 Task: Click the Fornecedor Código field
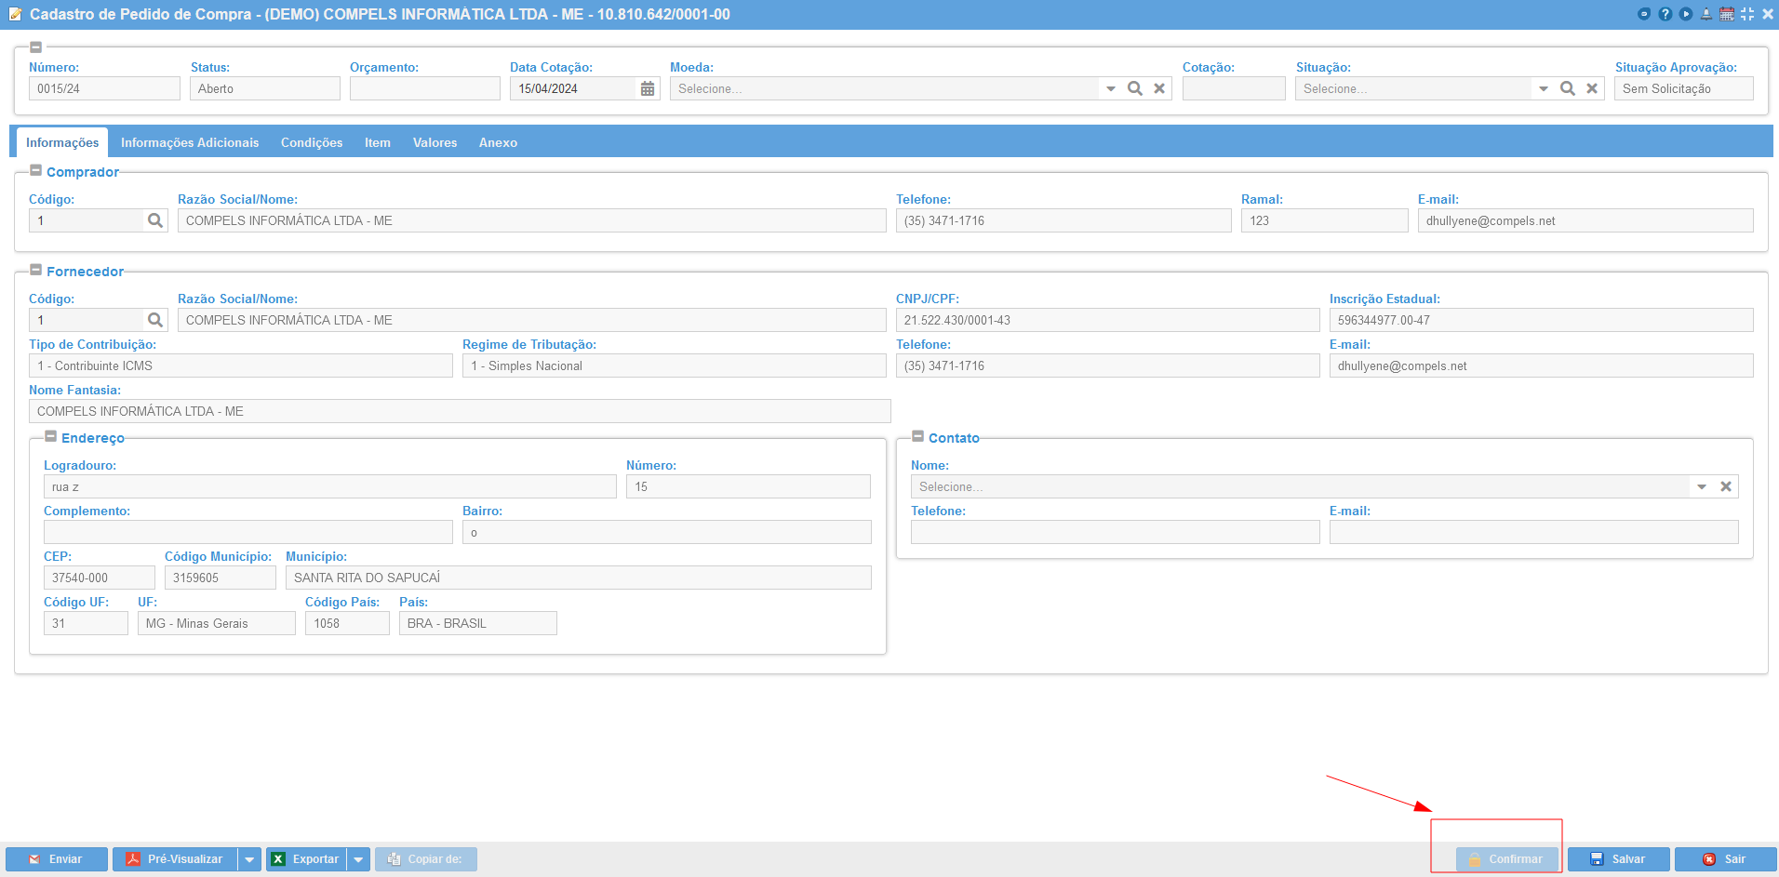tap(87, 320)
